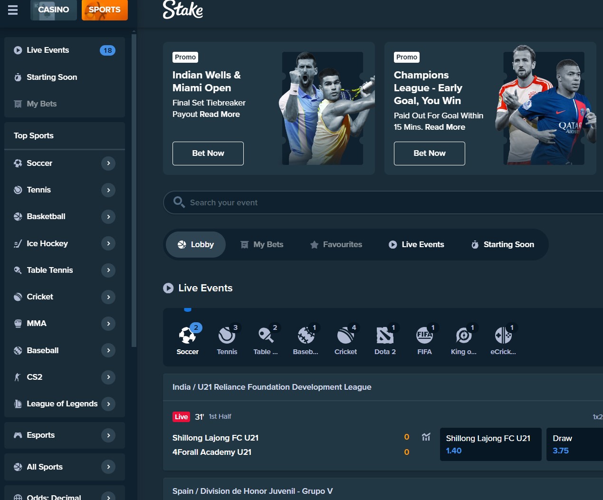Expand the Table Tennis chevron in sidebar
603x500 pixels.
(108, 270)
